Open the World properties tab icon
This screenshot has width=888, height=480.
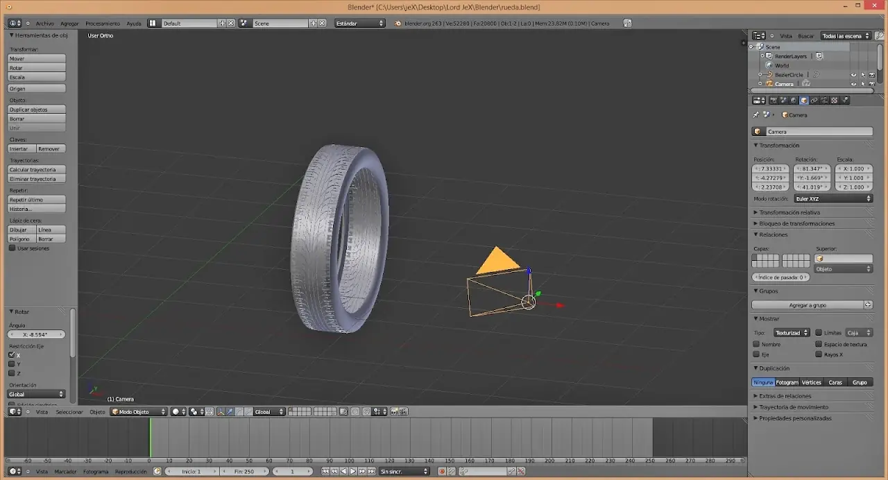tap(794, 100)
